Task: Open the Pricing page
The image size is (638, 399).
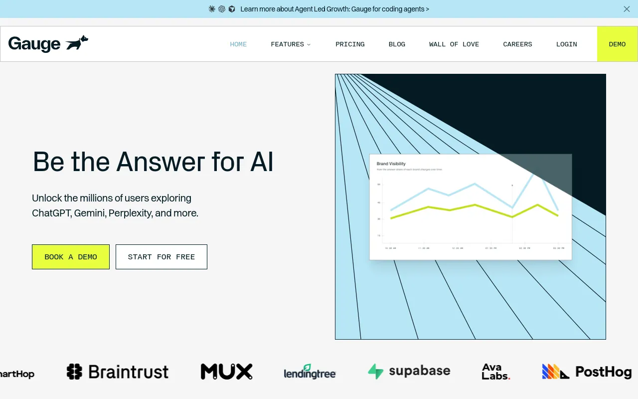Action: 350,44
